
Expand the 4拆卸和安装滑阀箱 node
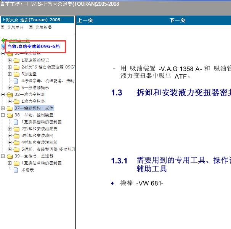point(10,142)
